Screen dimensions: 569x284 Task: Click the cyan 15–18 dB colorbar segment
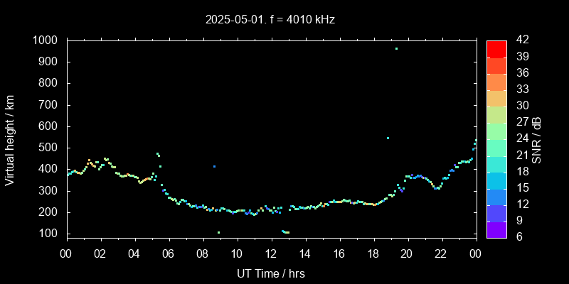[x=496, y=180]
